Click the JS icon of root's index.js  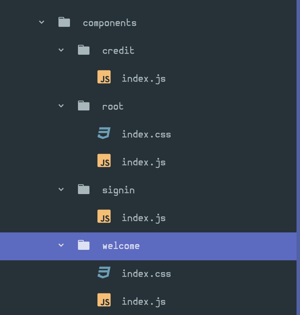tap(104, 162)
